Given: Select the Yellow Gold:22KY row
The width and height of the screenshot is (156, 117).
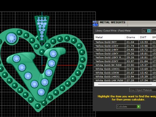Looking at the screenshot, I should tap(125, 61).
